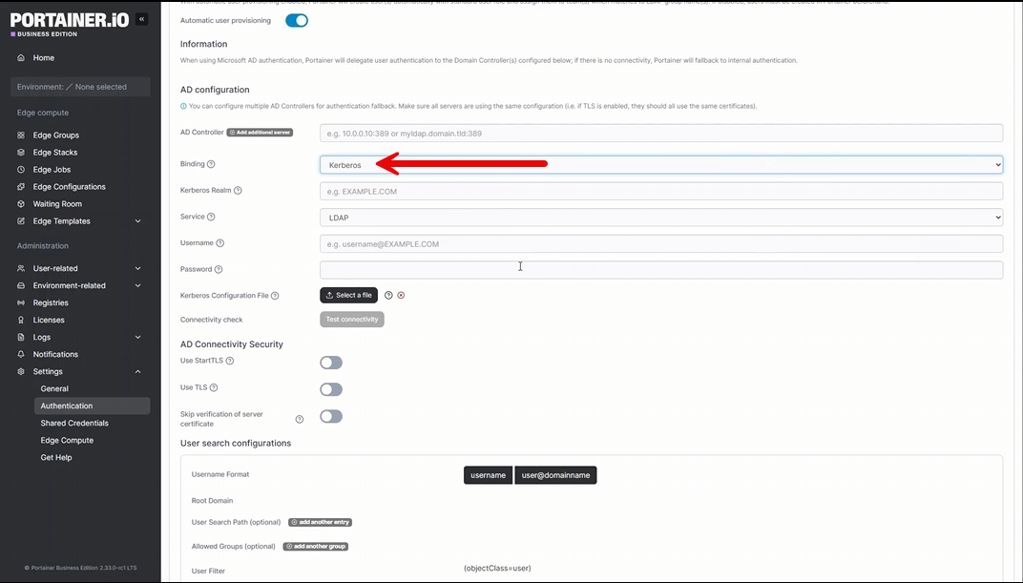This screenshot has width=1023, height=583.
Task: Click help icon next to Kerberos Realm
Action: click(x=238, y=191)
